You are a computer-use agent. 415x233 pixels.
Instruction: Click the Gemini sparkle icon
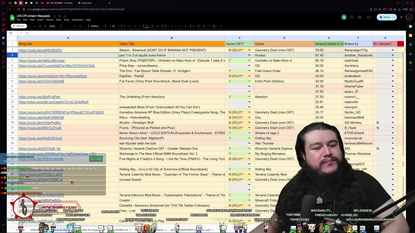(401, 17)
